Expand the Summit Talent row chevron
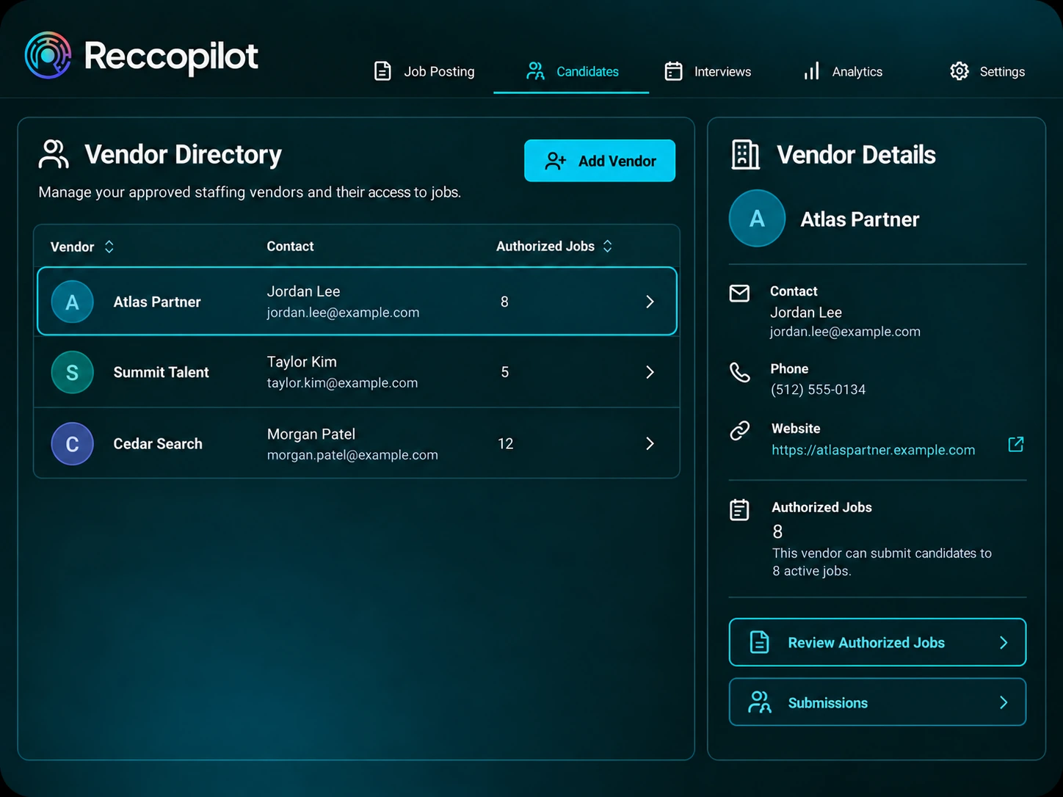The image size is (1063, 797). point(650,372)
